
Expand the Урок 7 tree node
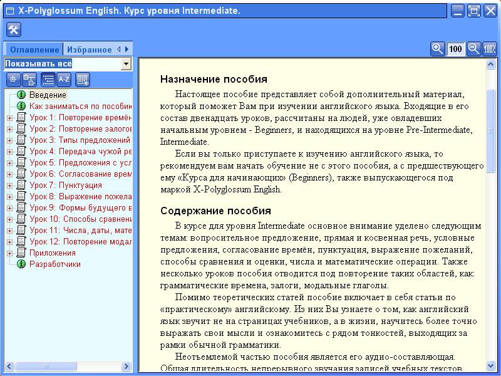(9, 185)
